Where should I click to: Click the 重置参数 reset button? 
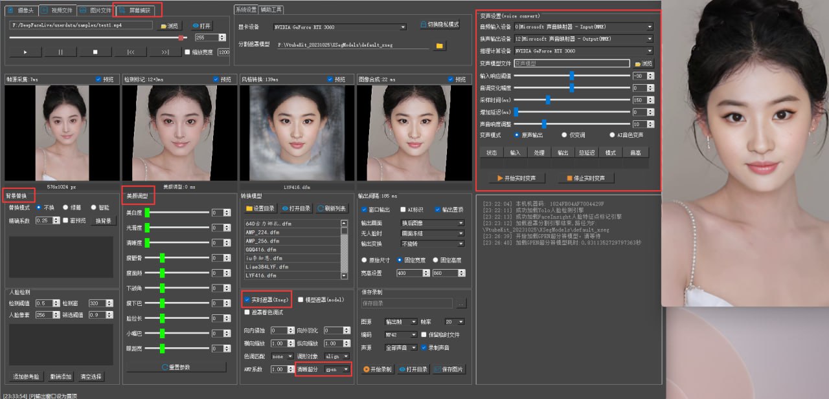click(x=176, y=367)
